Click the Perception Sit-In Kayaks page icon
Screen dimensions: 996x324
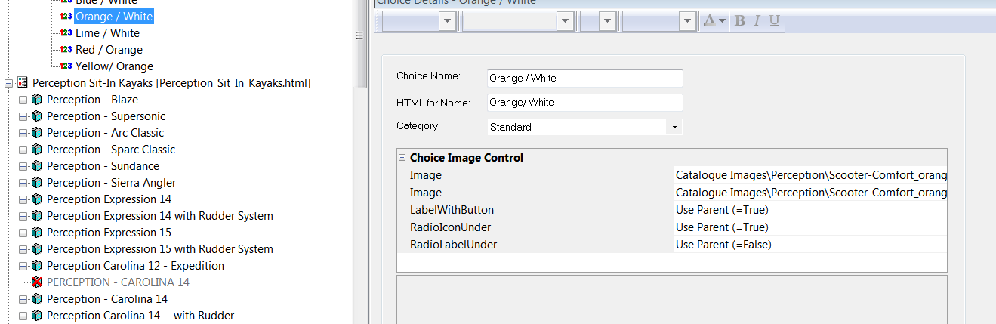23,83
